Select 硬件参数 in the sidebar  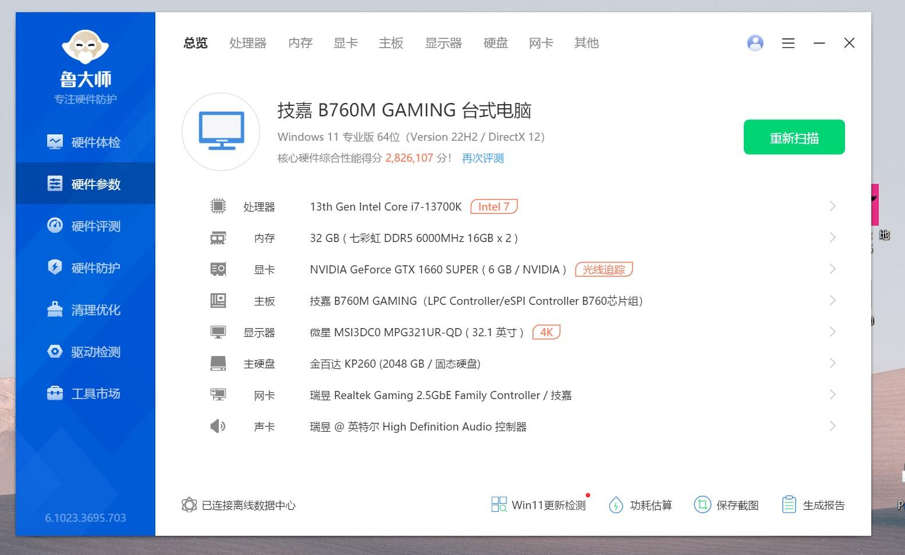(85, 184)
